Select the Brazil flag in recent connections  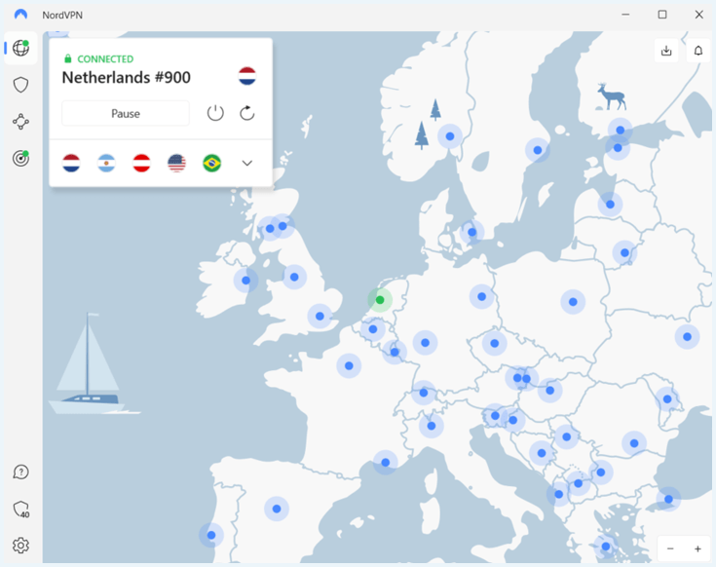click(212, 163)
